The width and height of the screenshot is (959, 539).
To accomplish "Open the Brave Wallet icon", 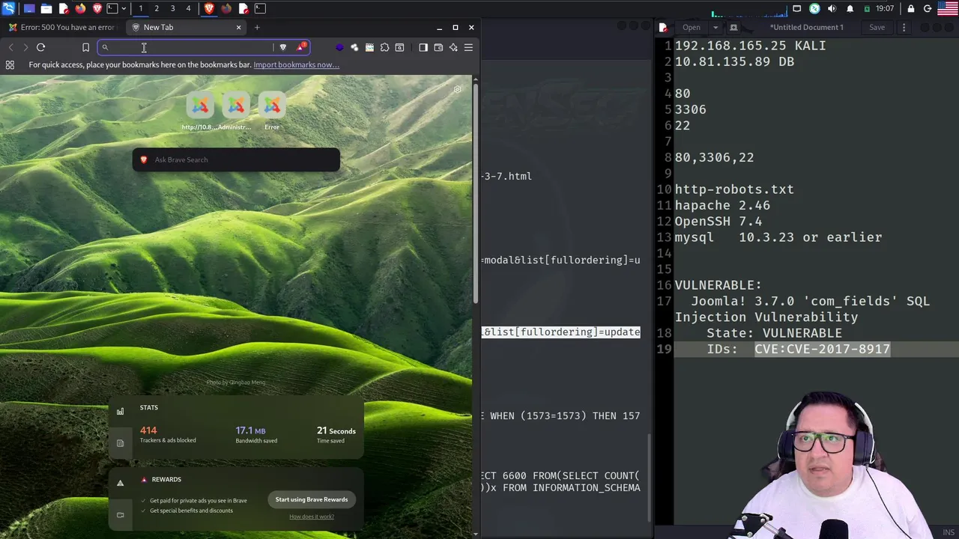I will pyautogui.click(x=438, y=47).
